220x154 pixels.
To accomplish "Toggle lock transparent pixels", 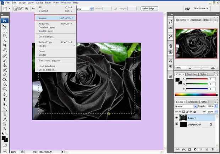I will point(183,112).
